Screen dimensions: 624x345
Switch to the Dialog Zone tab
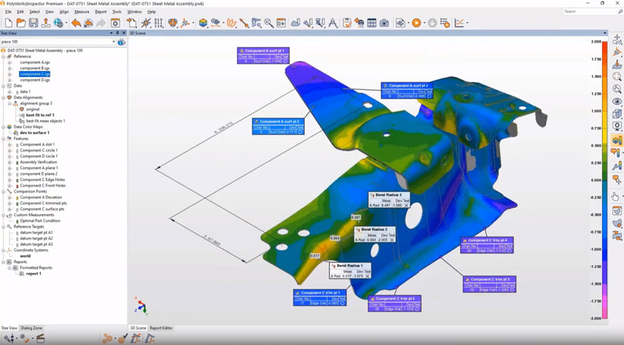click(31, 328)
